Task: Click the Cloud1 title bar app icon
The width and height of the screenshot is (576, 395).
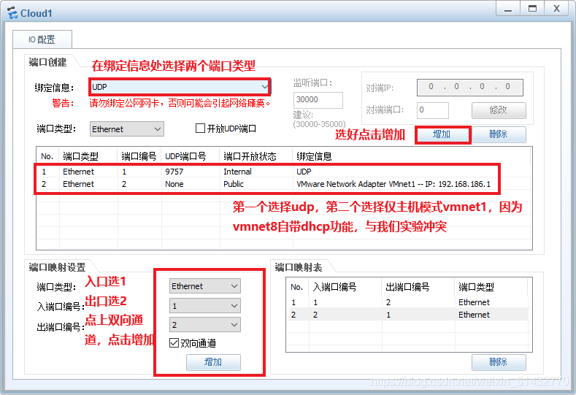Action: [x=12, y=13]
